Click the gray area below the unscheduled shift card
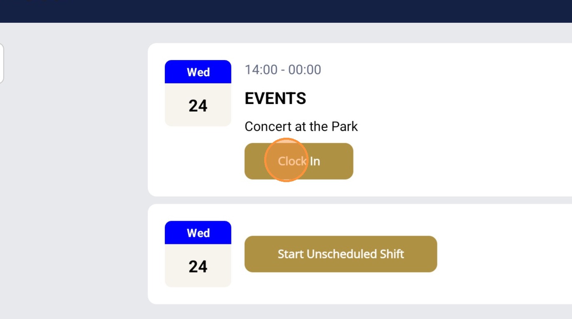 [x=360, y=312]
